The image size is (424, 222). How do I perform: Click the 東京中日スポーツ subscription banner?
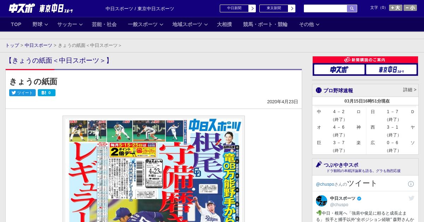(391, 69)
